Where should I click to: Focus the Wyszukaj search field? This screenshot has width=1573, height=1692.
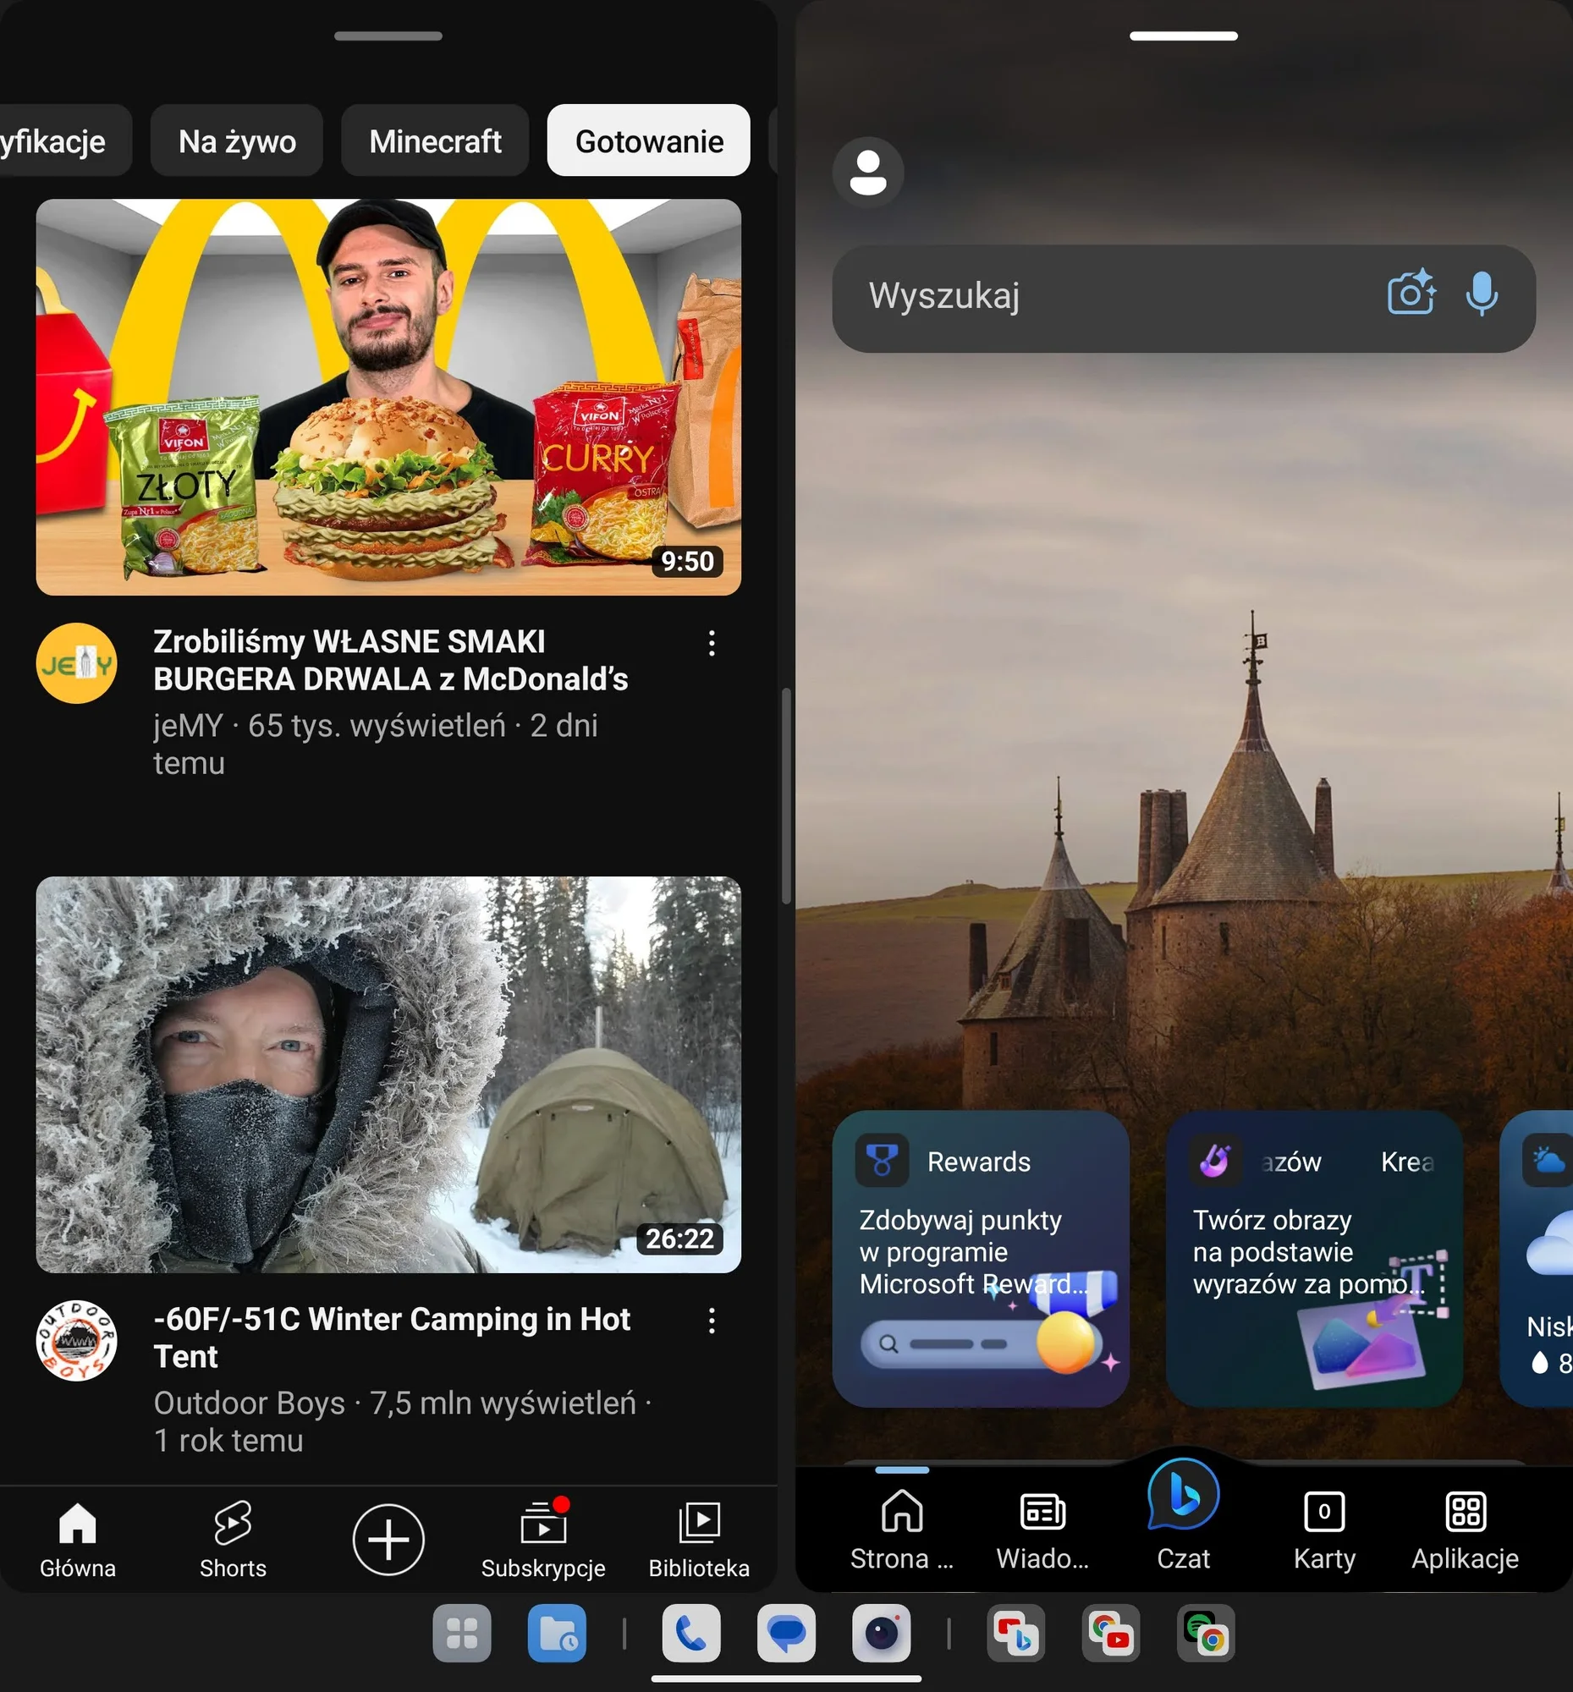click(x=1183, y=298)
